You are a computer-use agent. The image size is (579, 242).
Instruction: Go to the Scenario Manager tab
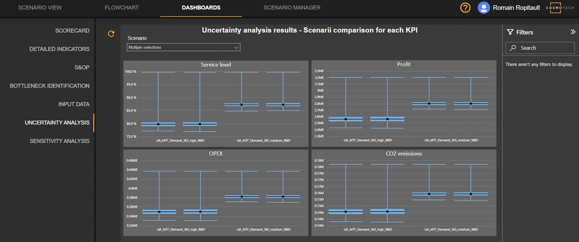292,8
